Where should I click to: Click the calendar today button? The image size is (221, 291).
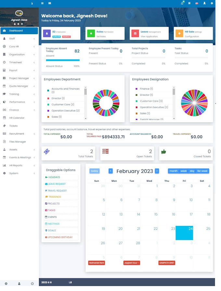[95, 171]
